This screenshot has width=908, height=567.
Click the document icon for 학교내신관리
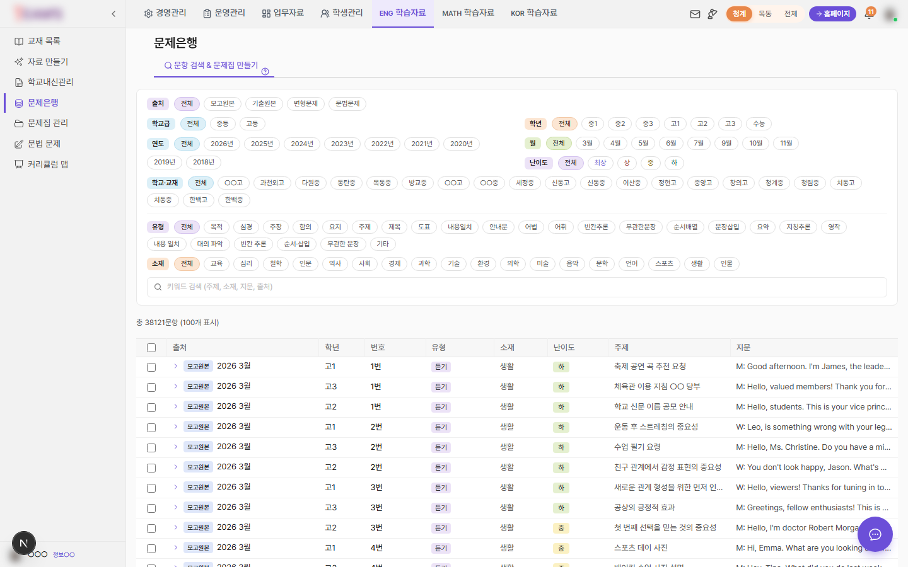tap(19, 83)
